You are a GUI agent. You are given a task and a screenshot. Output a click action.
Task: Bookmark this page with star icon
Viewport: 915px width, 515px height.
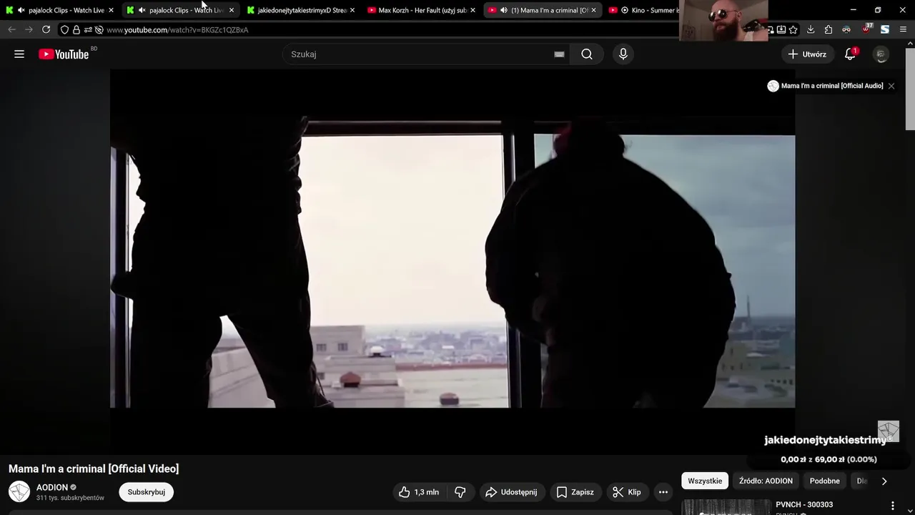(x=793, y=29)
